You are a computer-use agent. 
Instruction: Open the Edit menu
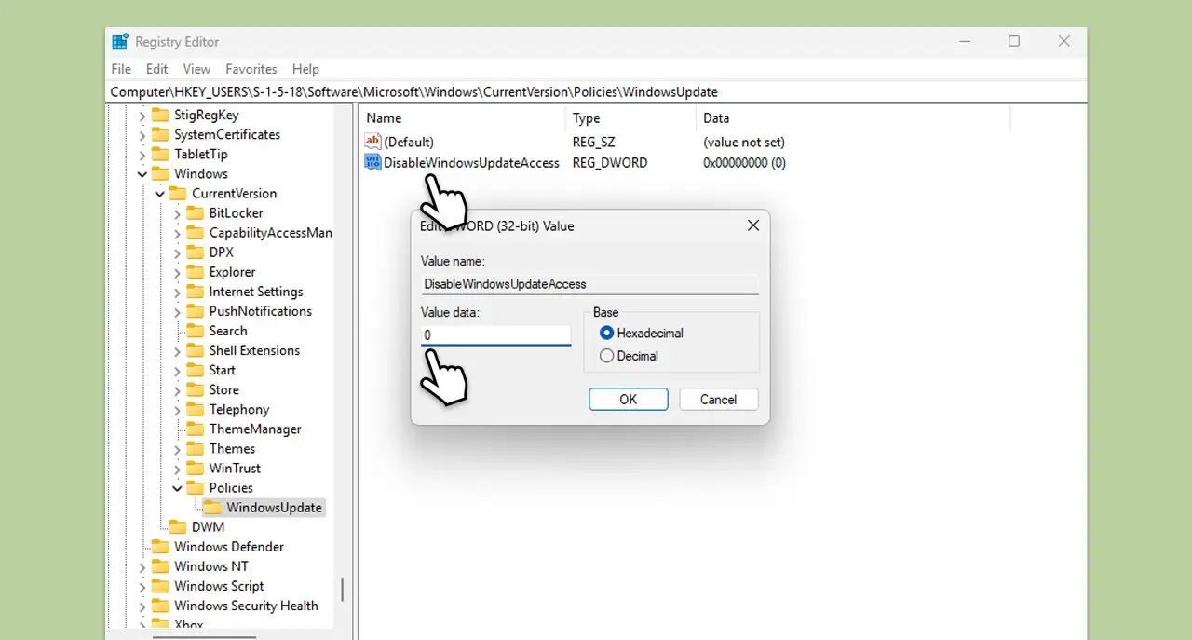pos(157,69)
